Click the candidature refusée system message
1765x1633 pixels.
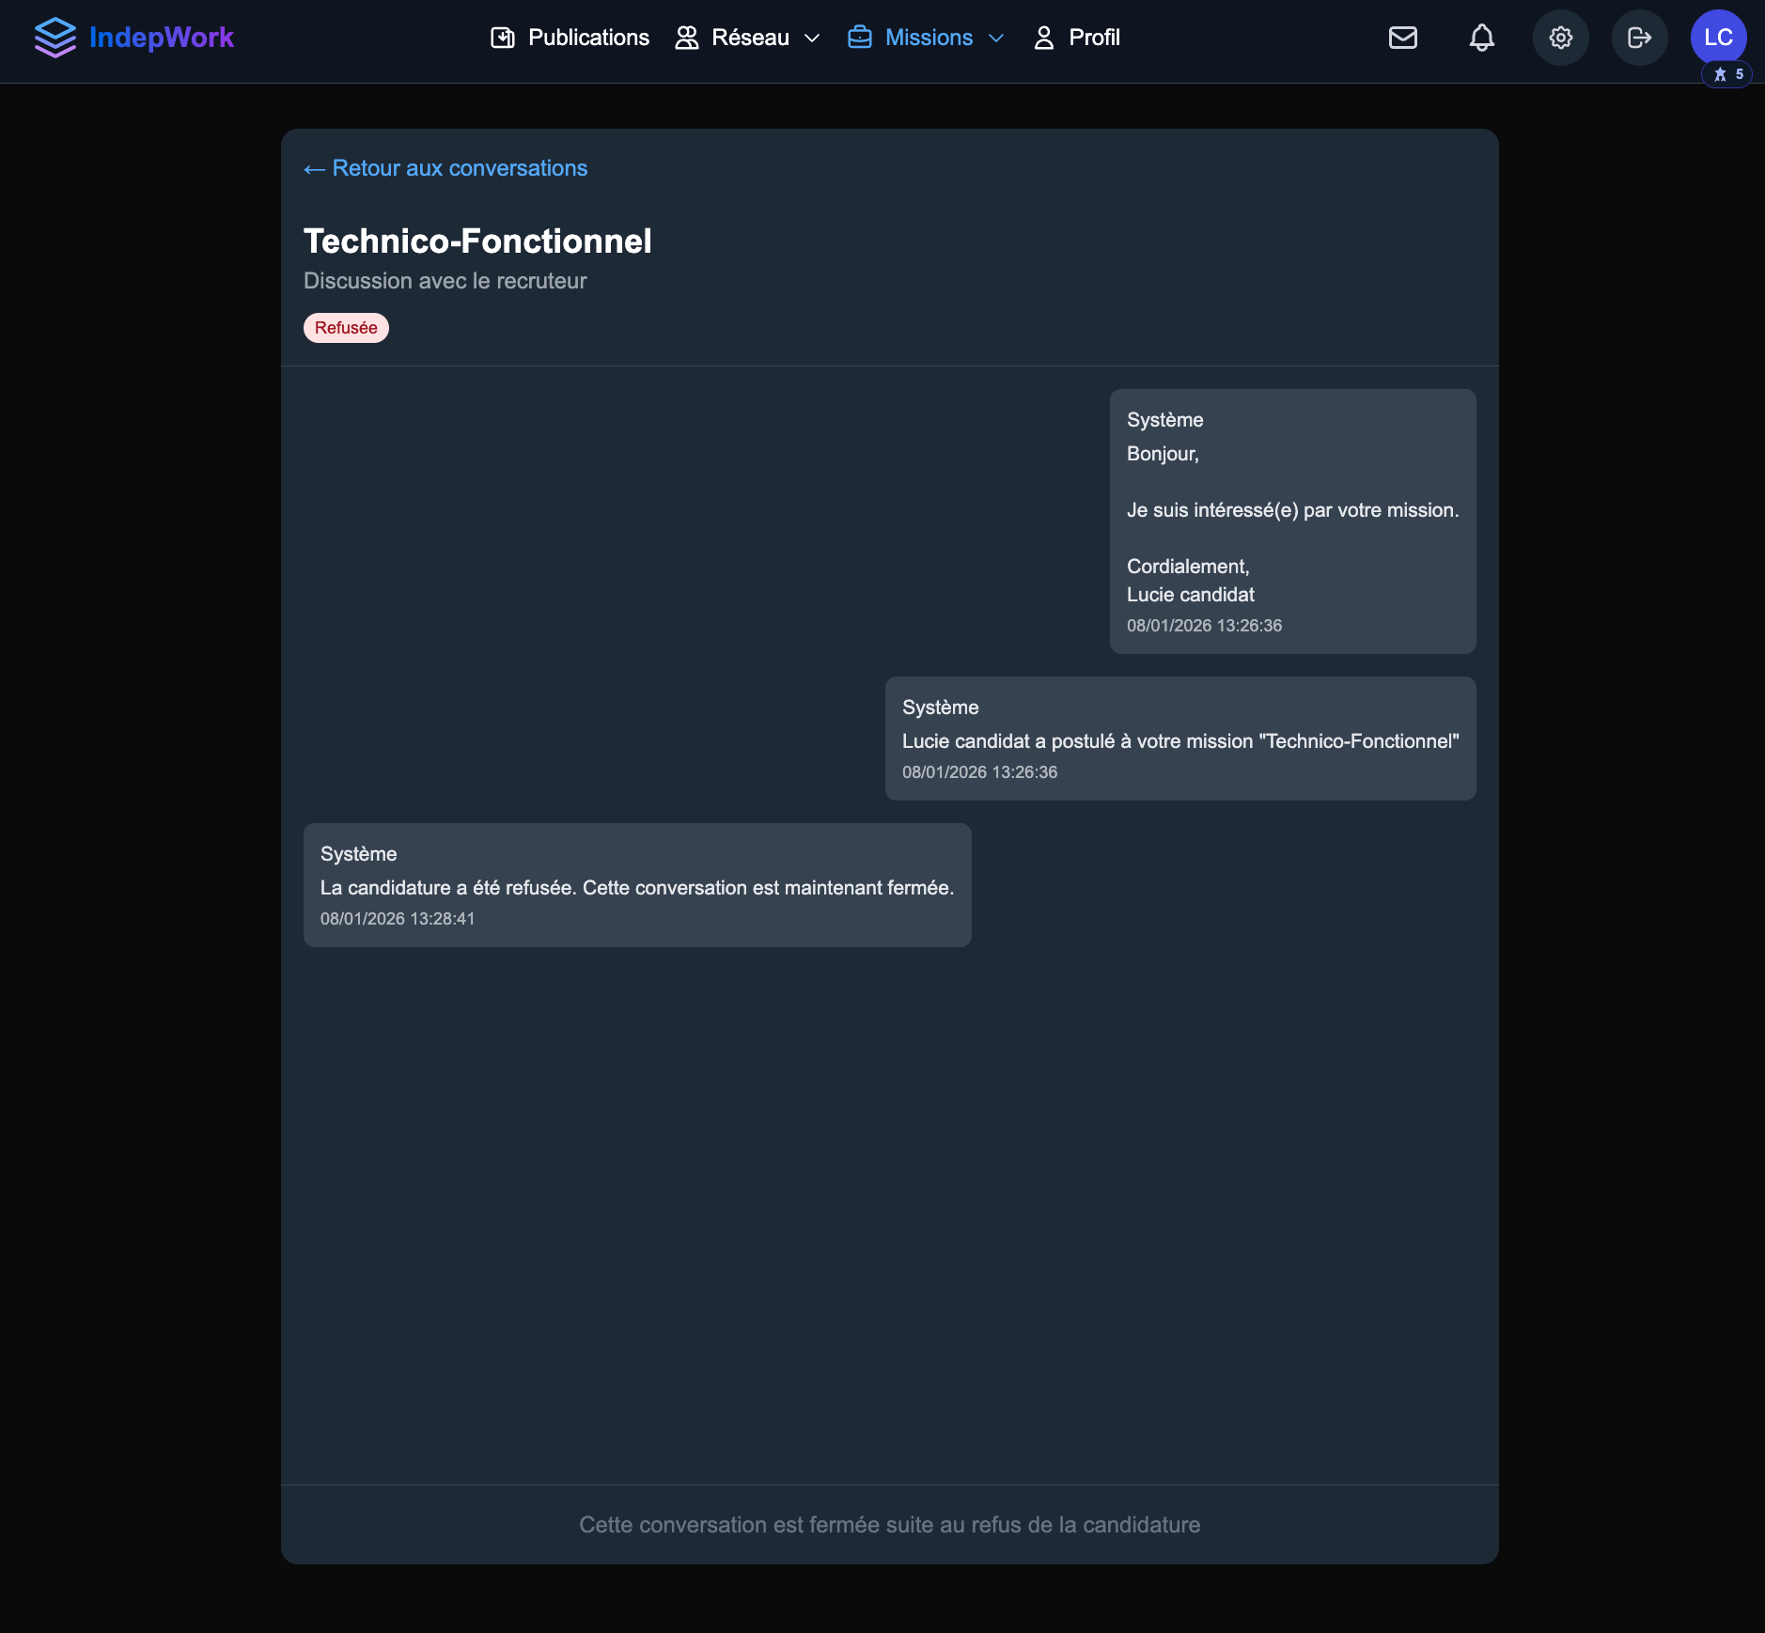pos(636,886)
